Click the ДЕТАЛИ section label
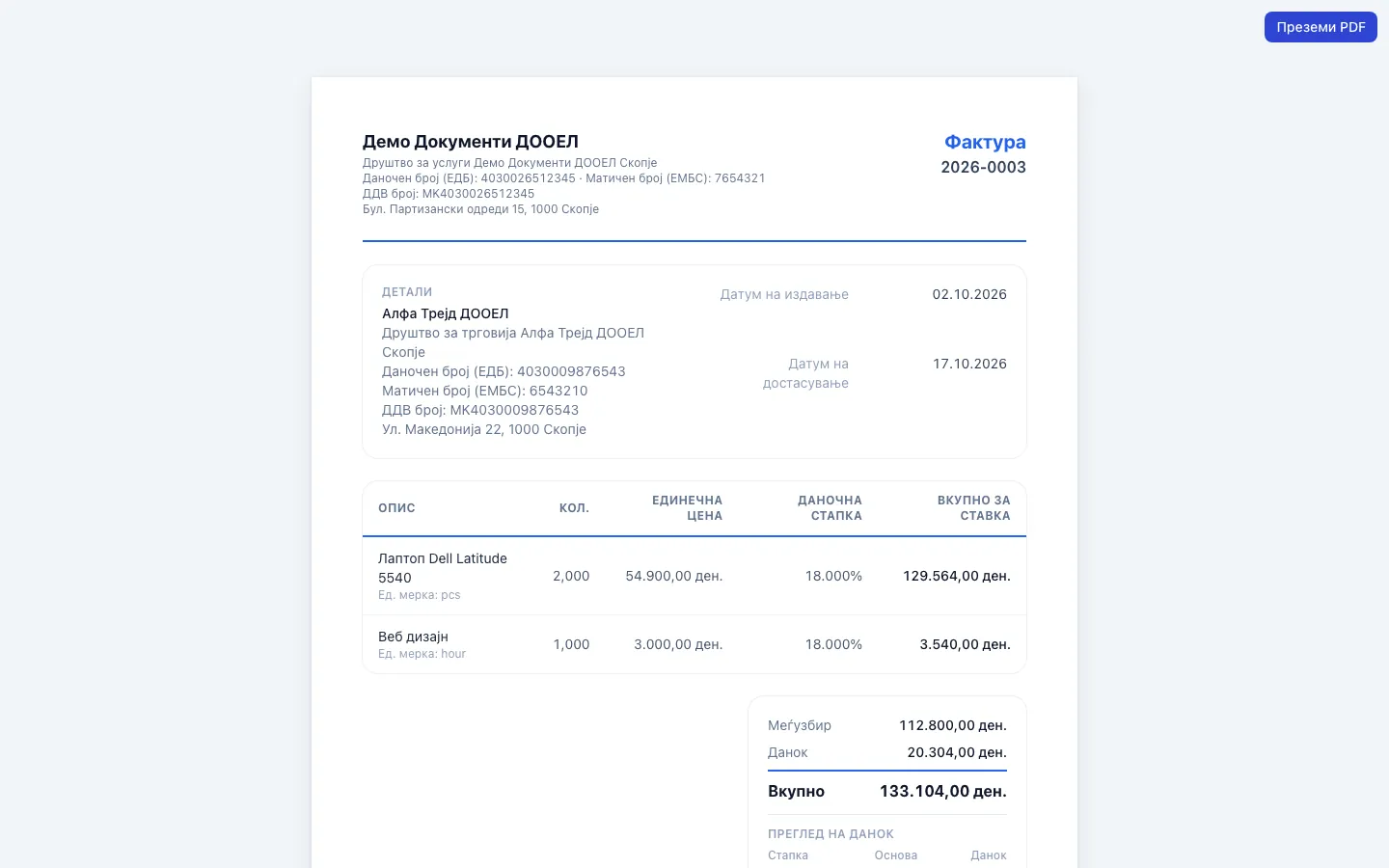The image size is (1389, 868). tap(407, 292)
